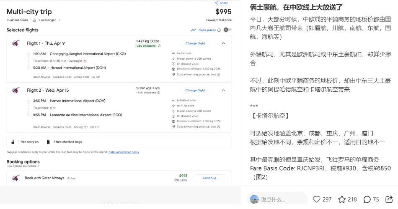Open Qatar Airways bag policy link

pos(124,152)
